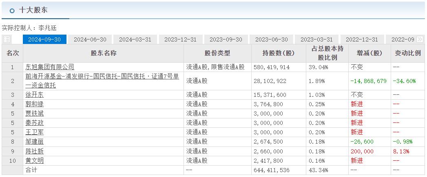Image resolution: width=427 pixels, height=177 pixels.
Task: Switch to the 2023-09-30 tab
Action: pos(226,39)
